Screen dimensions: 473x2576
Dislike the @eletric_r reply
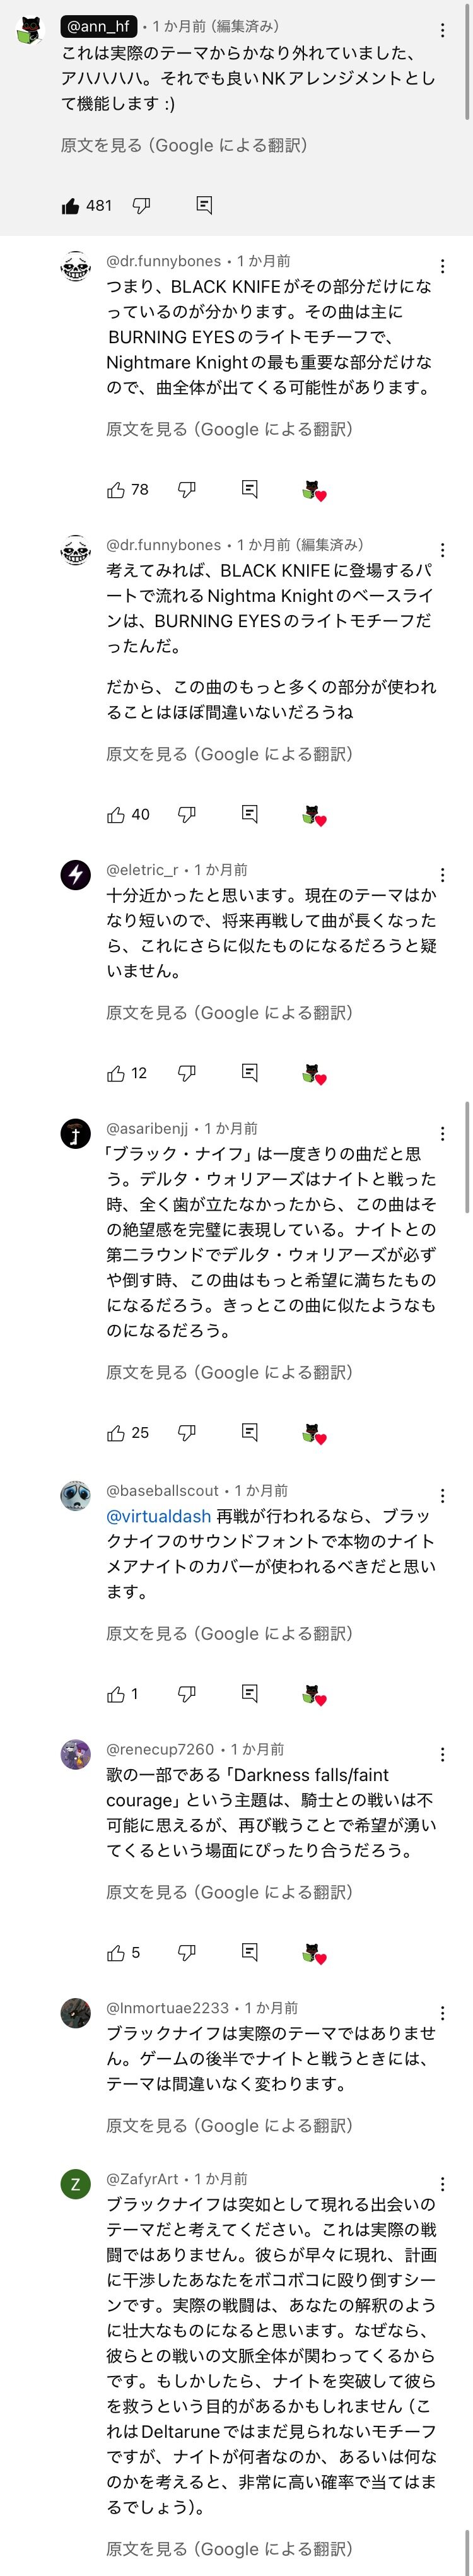187,1073
